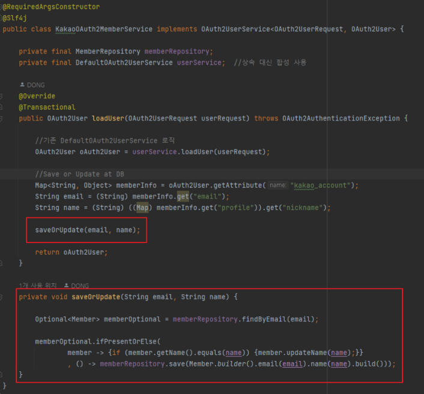Click the findByEmail method call

[x=264, y=320]
